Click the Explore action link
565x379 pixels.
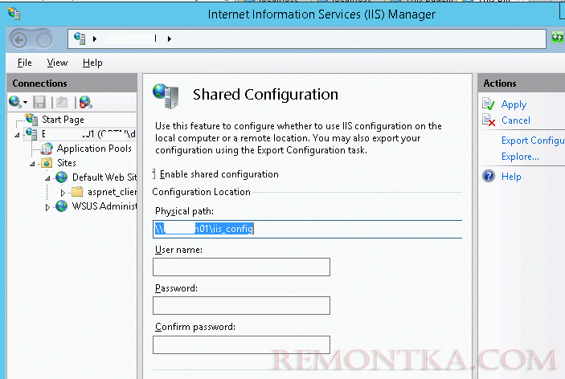tap(520, 157)
